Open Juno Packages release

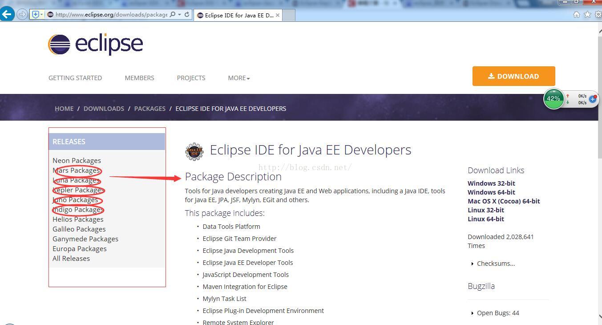[75, 199]
